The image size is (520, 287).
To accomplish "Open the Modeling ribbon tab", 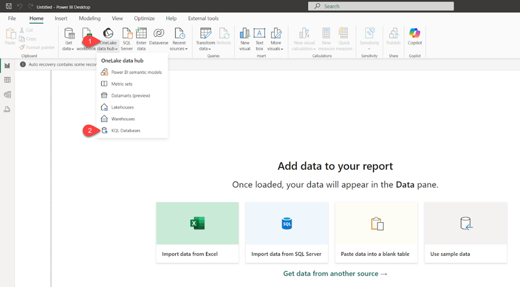I will (x=90, y=18).
